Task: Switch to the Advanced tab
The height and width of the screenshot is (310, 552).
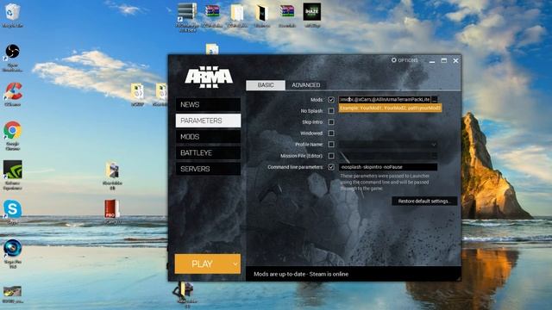Action: pos(306,85)
